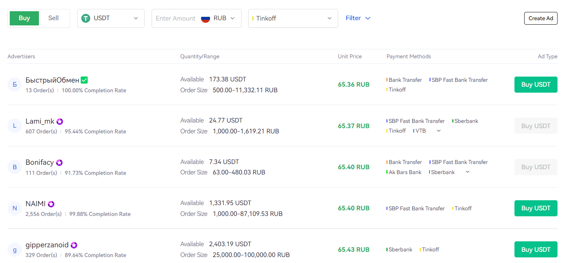Click the БыстрыйОбмен advertiser avatar
The width and height of the screenshot is (571, 263).
pos(15,84)
